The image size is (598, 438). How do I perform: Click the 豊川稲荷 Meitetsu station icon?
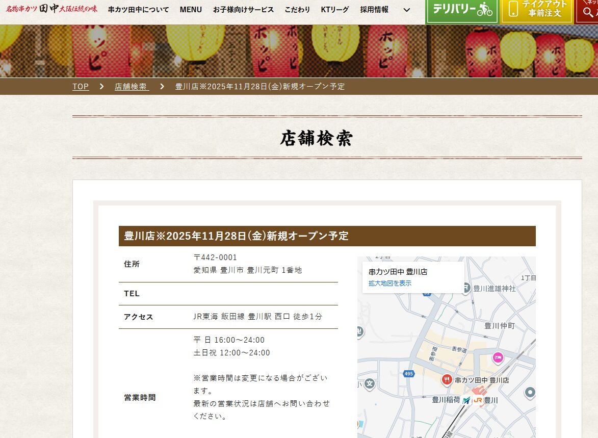click(466, 400)
